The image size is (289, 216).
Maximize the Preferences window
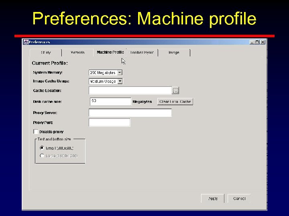point(257,42)
